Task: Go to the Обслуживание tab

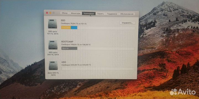Action: pos(127,14)
